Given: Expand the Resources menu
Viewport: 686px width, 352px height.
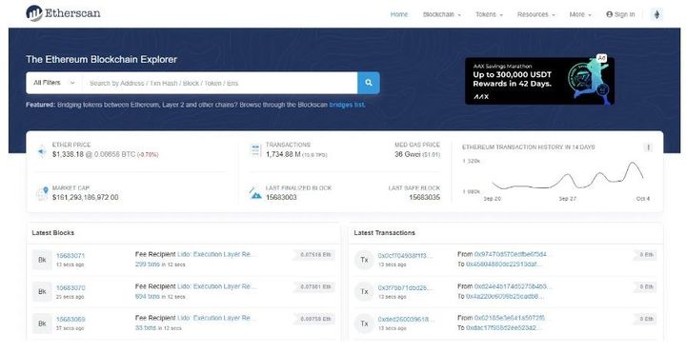Looking at the screenshot, I should (535, 14).
